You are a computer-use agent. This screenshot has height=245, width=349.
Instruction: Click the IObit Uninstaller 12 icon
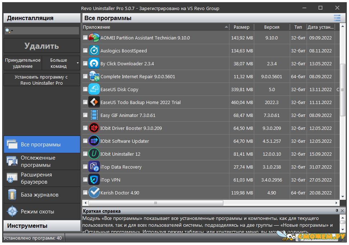(x=94, y=154)
